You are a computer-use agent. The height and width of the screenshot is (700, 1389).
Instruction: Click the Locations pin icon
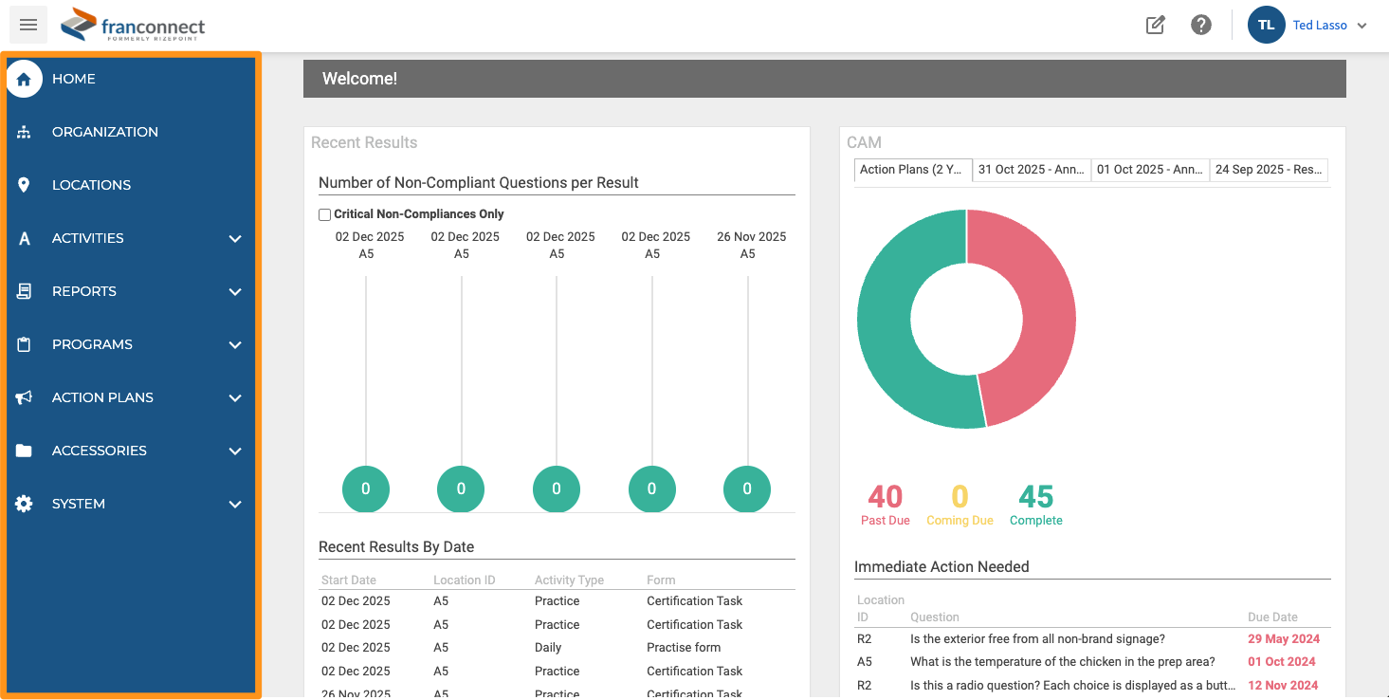(25, 185)
